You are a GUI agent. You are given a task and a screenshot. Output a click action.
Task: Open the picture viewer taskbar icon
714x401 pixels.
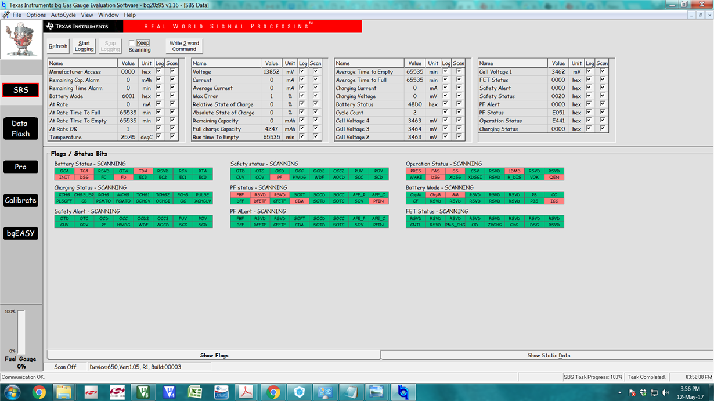pos(377,393)
